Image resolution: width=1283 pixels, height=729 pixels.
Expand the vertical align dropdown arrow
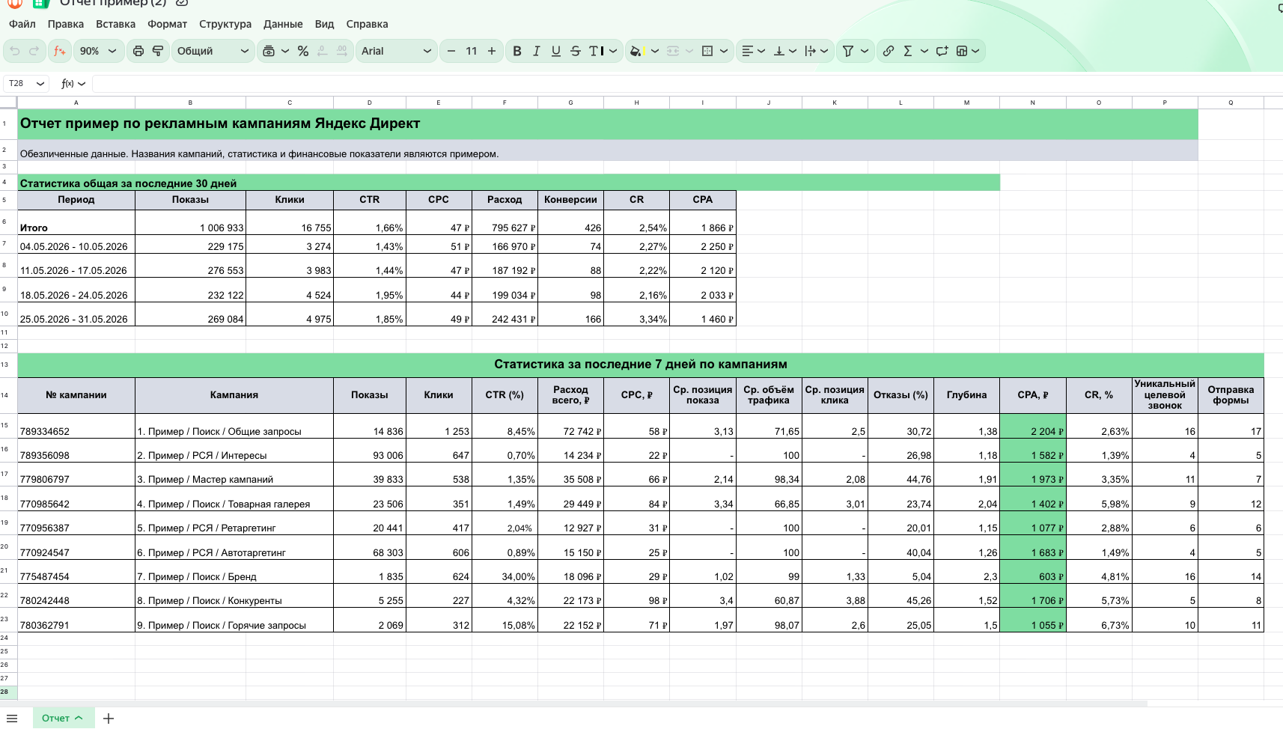[x=793, y=51]
